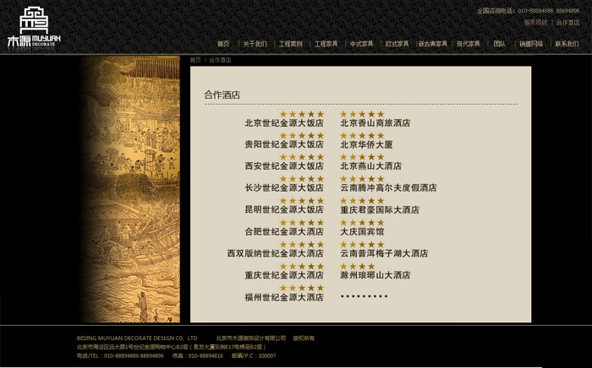The height and width of the screenshot is (368, 592).
Task: Select 新古典家具 in navigation
Action: tap(433, 44)
